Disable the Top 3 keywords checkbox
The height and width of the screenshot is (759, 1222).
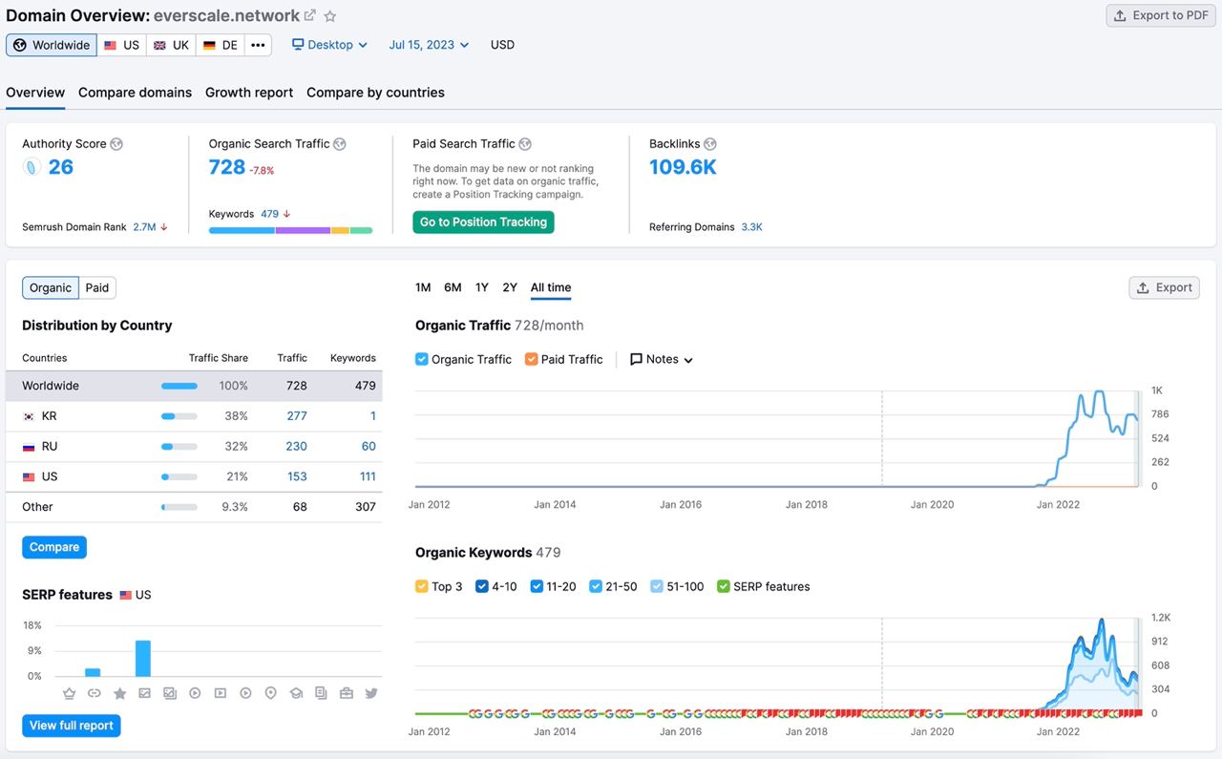click(422, 587)
